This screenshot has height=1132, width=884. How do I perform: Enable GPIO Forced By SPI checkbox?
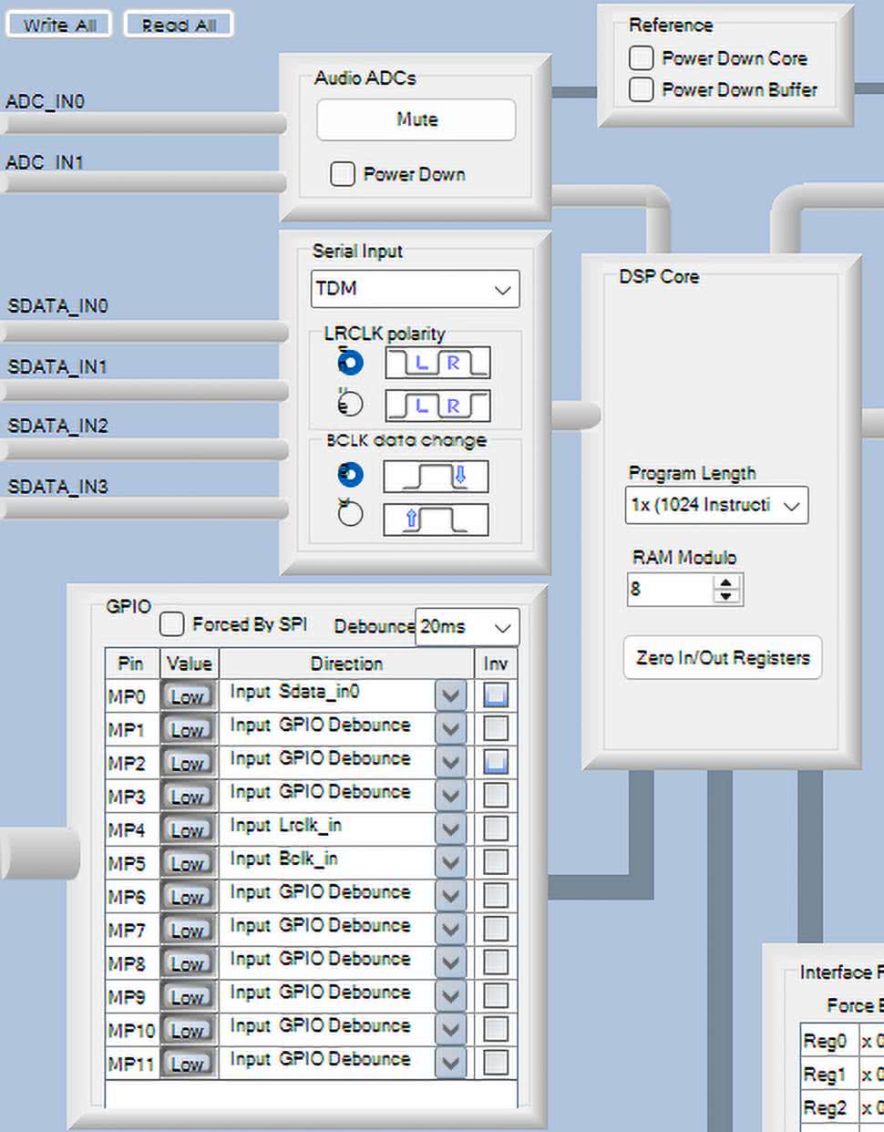(171, 624)
